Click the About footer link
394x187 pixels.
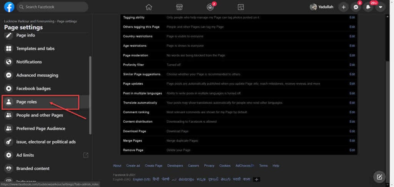coord(117,165)
